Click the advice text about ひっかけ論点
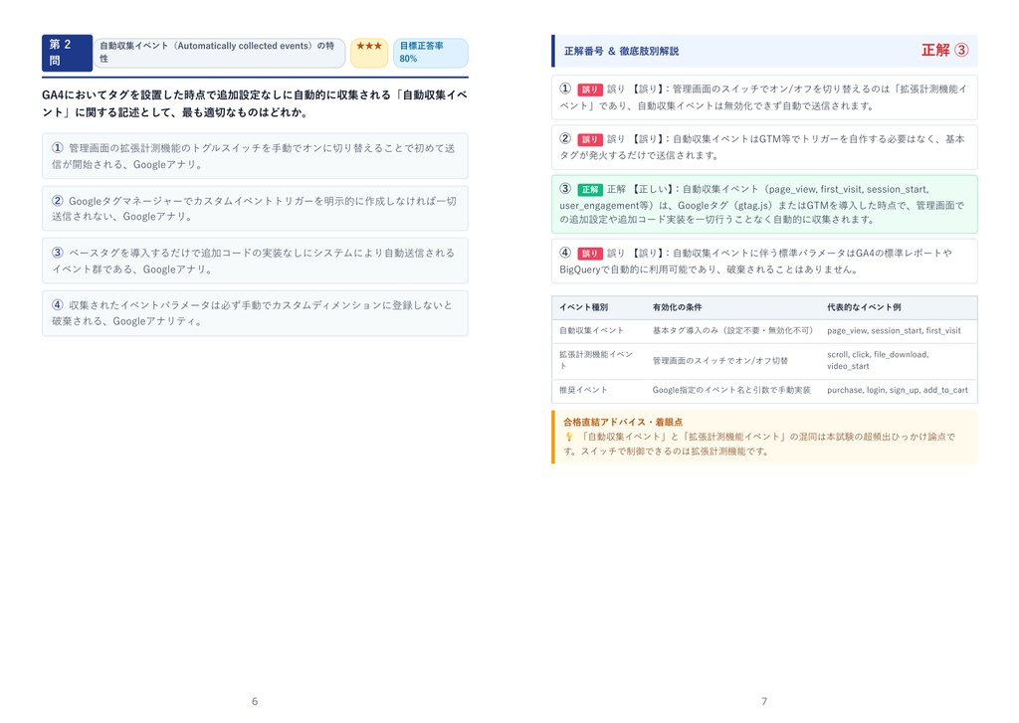 click(759, 445)
